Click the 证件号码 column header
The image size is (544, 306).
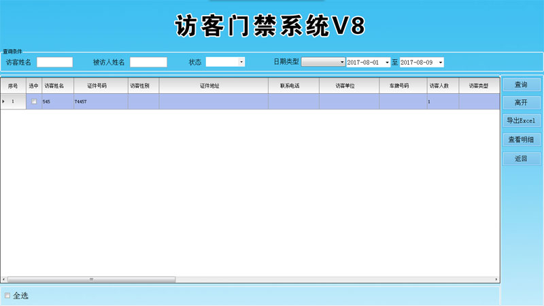click(101, 86)
